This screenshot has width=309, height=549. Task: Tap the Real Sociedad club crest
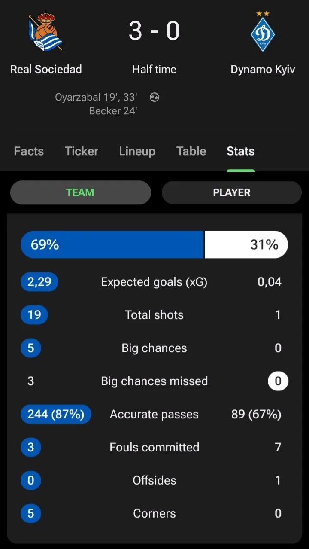pos(45,32)
